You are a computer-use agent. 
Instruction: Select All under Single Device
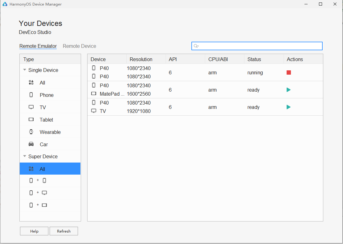[x=42, y=83]
